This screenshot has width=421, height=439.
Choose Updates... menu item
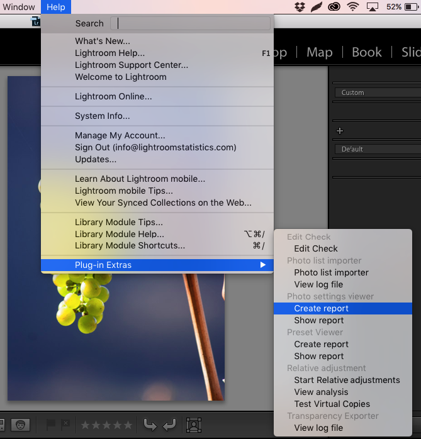(157, 159)
